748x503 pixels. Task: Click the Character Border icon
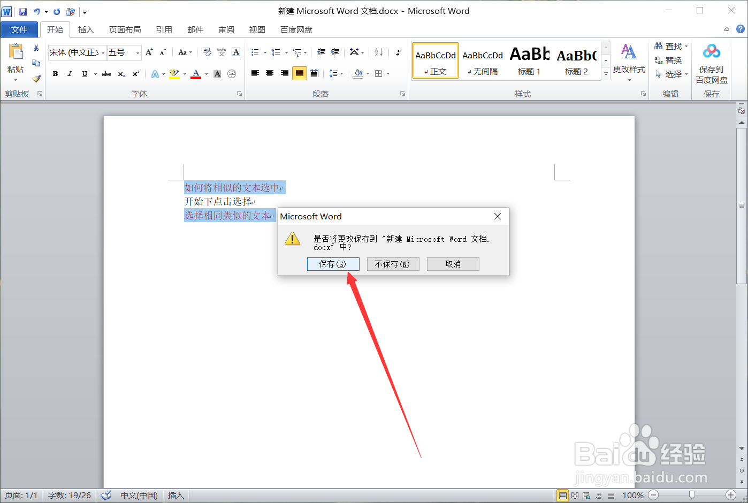click(236, 52)
